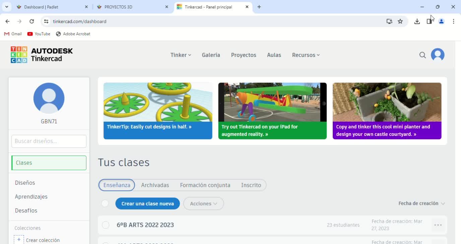The width and height of the screenshot is (461, 244).
Task: Click the 23 estudiantes text
Action: tap(343, 225)
